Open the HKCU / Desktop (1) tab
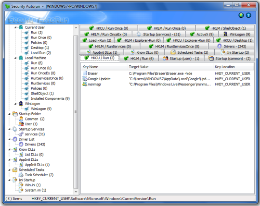This screenshot has width=260, height=206. point(234,40)
